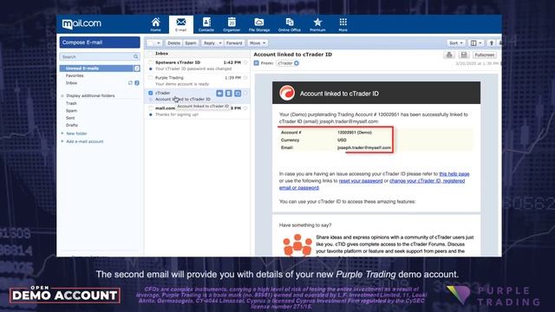Click the 'reset your password' link
The width and height of the screenshot is (555, 312).
[361, 181]
